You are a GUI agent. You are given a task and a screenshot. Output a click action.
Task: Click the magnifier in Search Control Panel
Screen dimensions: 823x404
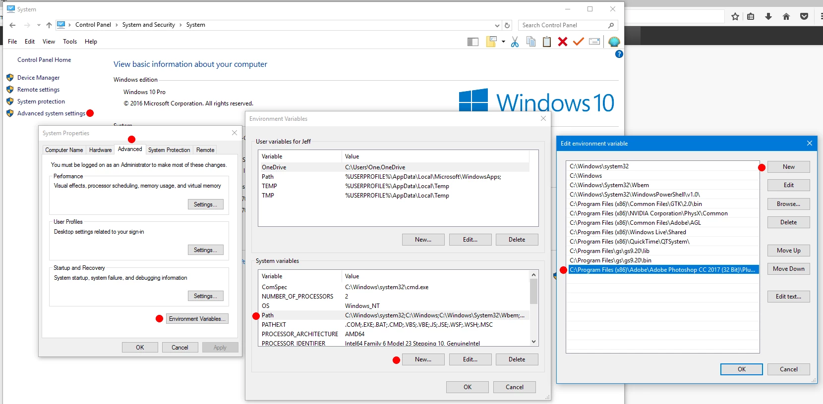611,25
